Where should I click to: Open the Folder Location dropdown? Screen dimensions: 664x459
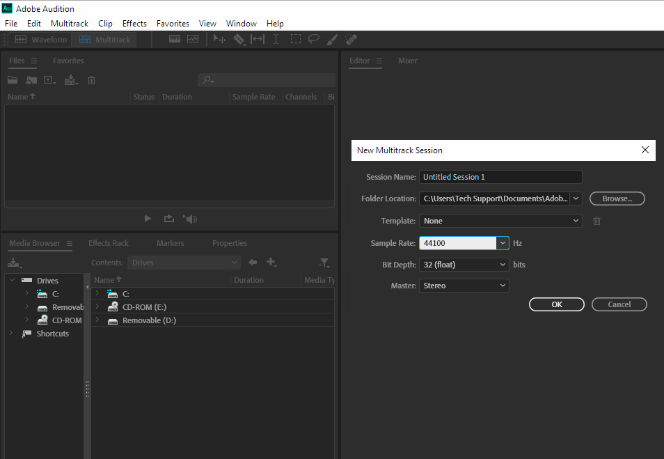pos(576,199)
